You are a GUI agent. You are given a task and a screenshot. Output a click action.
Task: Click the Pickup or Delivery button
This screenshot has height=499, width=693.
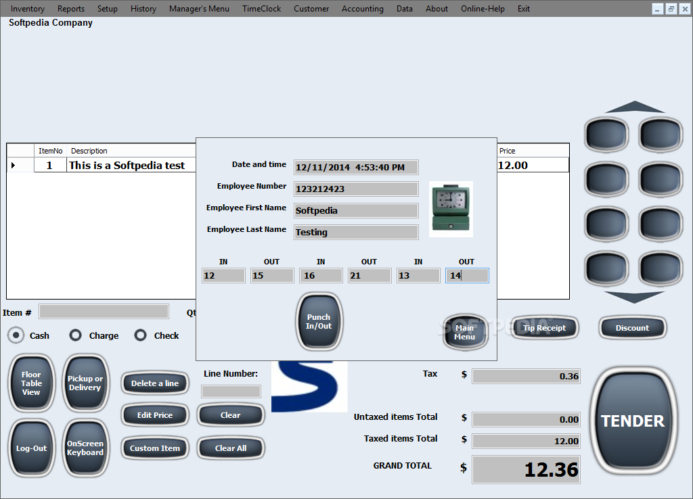(x=85, y=383)
